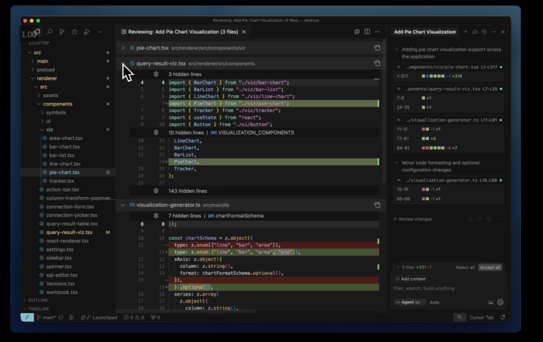Open query-result-viz.tsx file from review header icon
This screenshot has height=342, width=543.
point(377,63)
